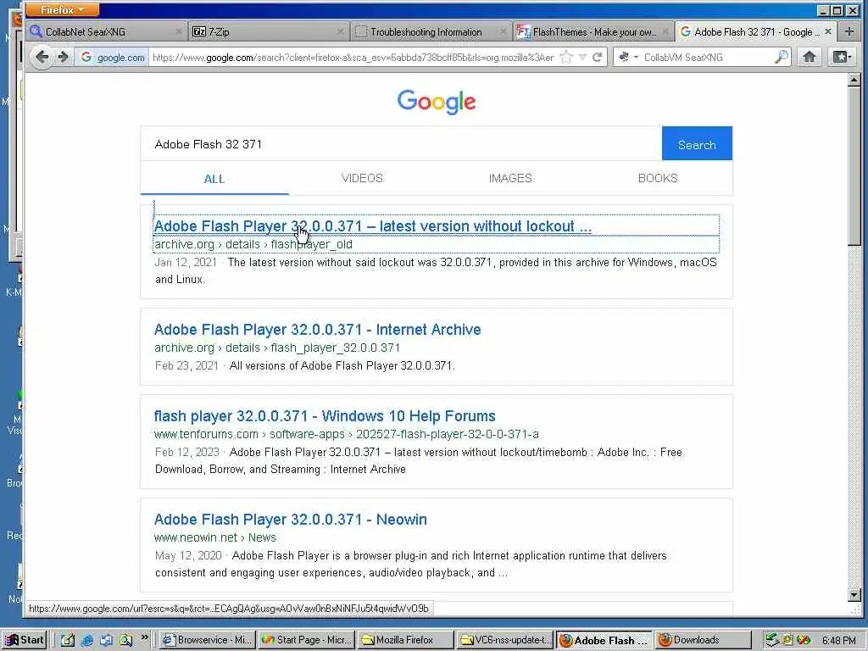Select the VIDEOS results tab
The height and width of the screenshot is (651, 868).
[x=362, y=178]
